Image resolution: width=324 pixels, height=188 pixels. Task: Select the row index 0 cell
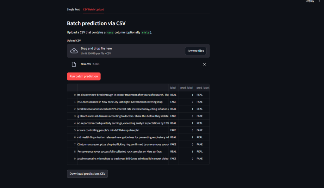click(x=72, y=95)
